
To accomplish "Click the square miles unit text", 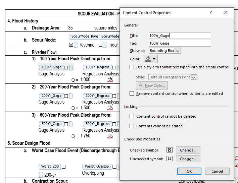I will (106, 28).
